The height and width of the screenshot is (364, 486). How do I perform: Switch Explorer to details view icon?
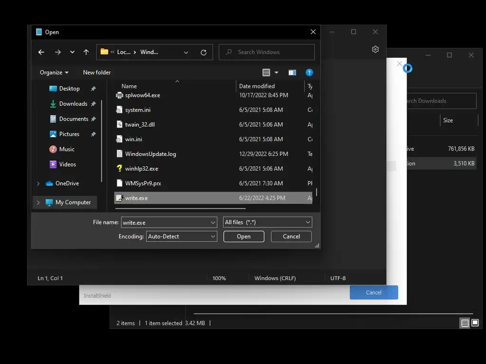465,323
